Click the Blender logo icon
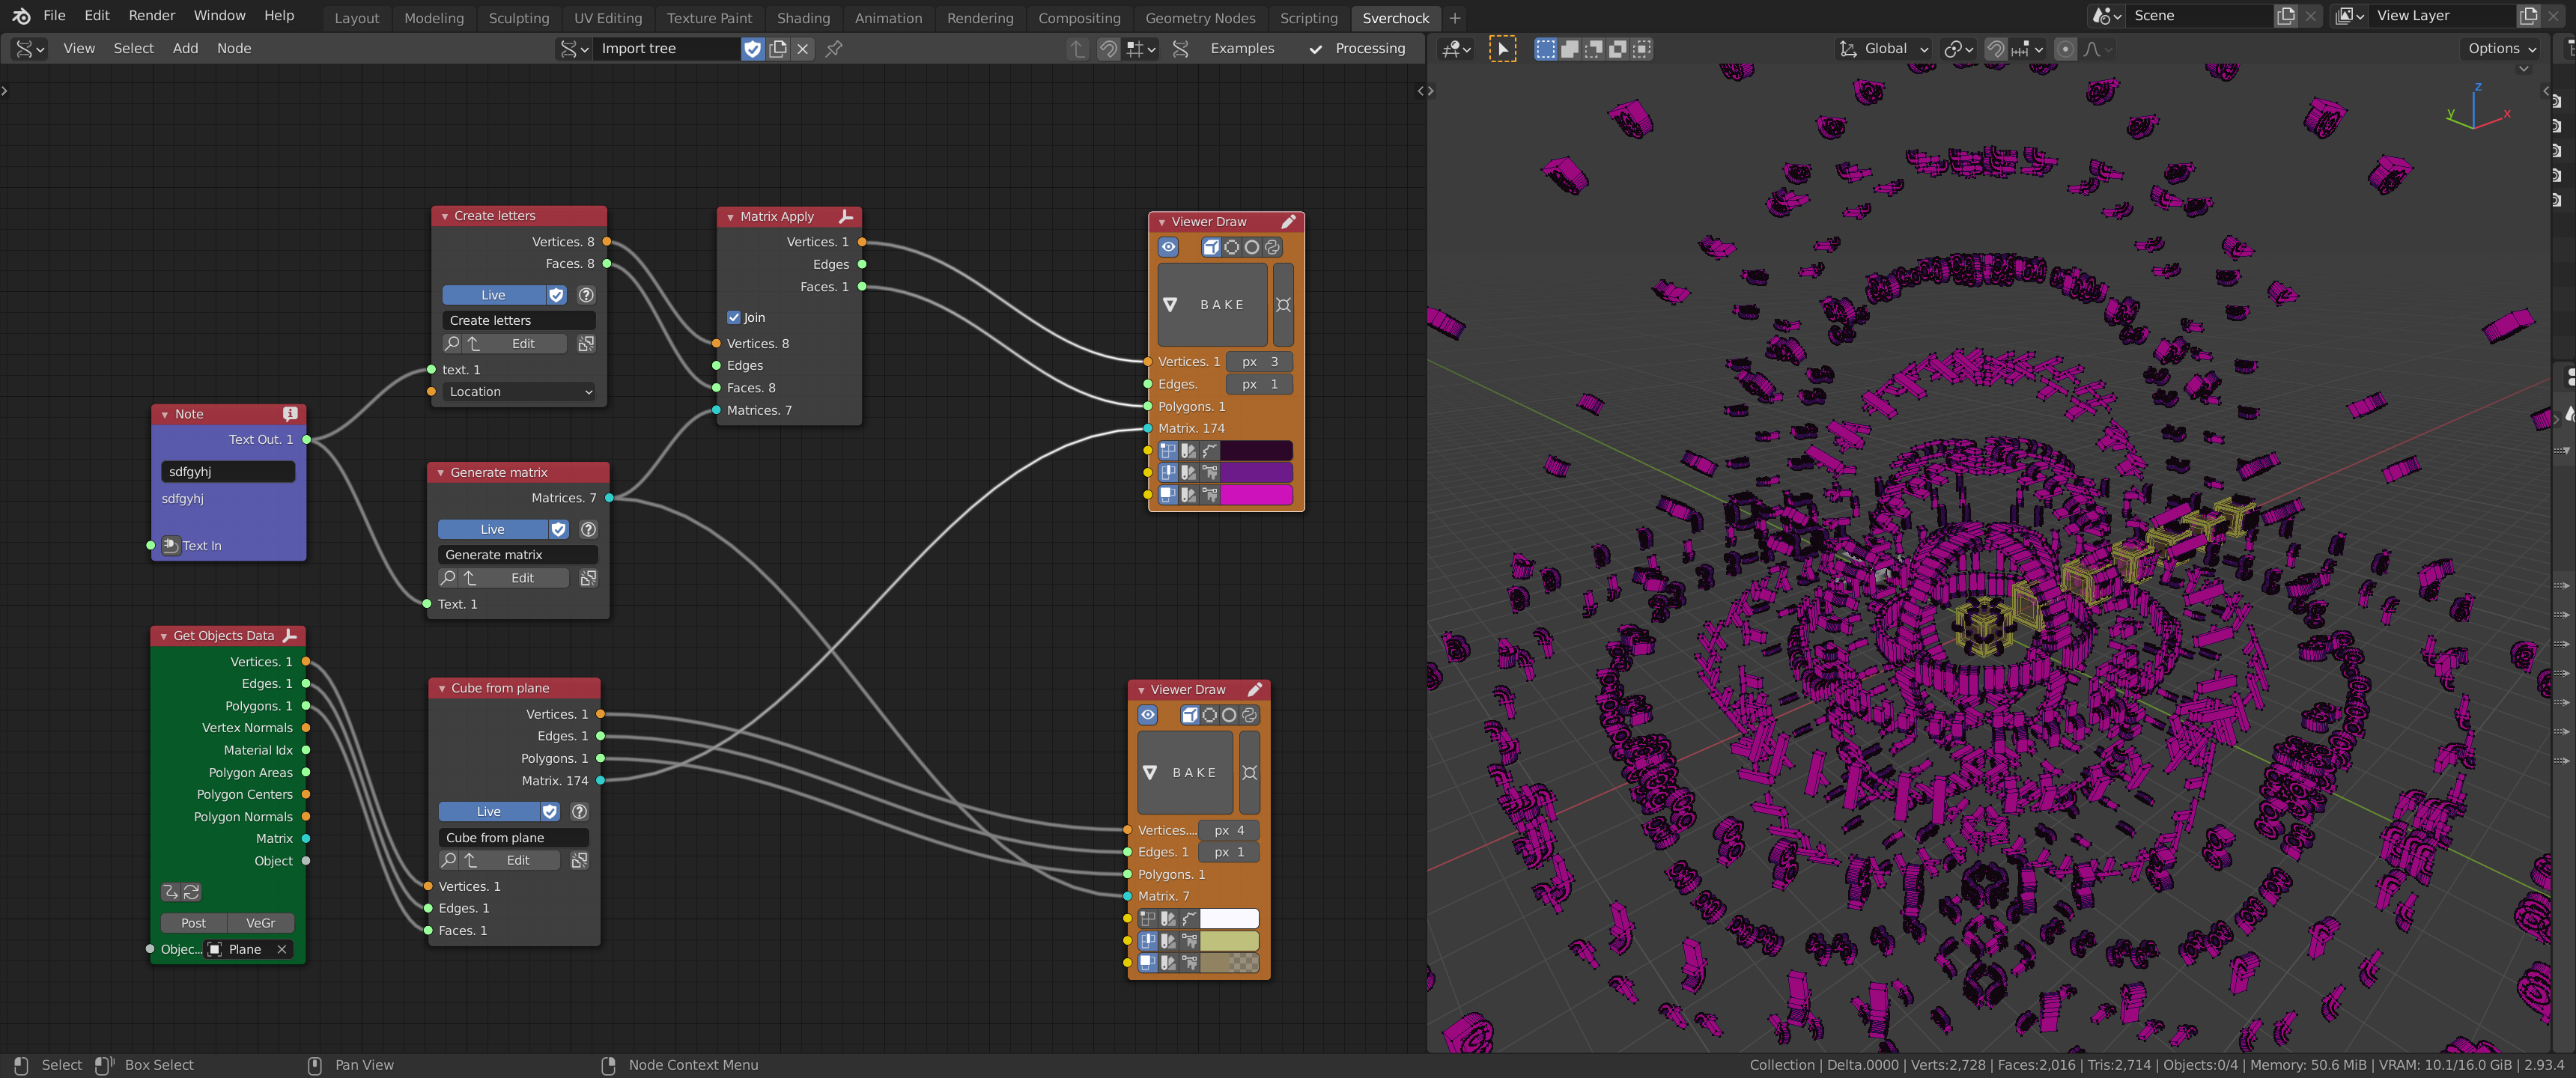Viewport: 2576px width, 1078px height. coord(21,16)
